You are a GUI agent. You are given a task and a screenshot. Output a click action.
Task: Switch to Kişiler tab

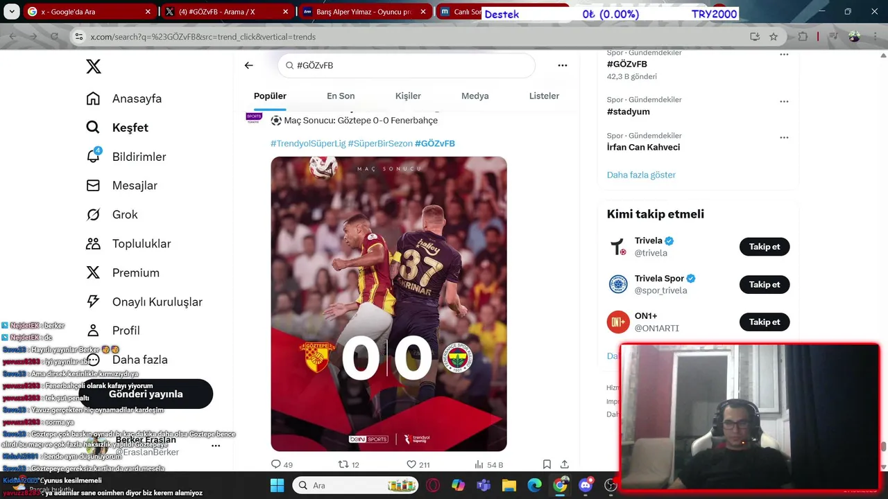tap(408, 96)
